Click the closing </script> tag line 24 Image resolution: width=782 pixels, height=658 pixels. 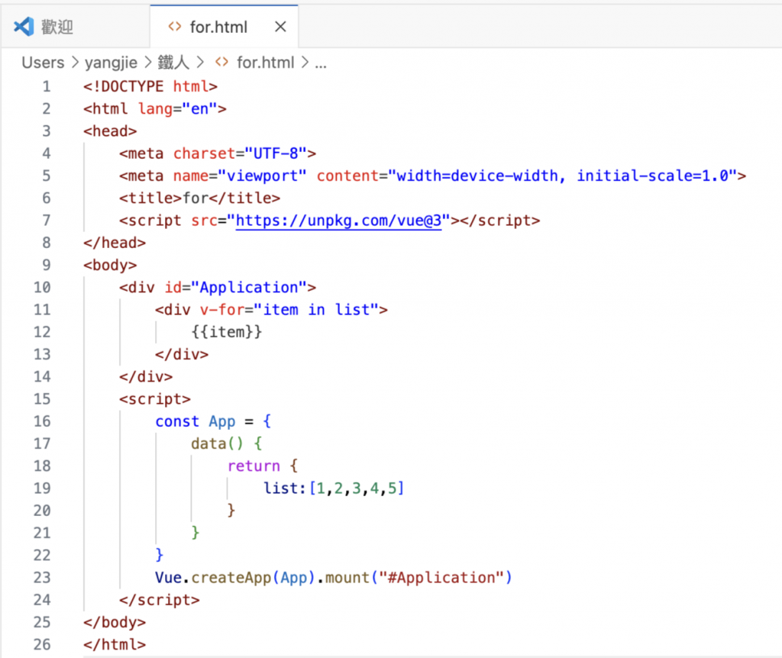click(x=159, y=600)
